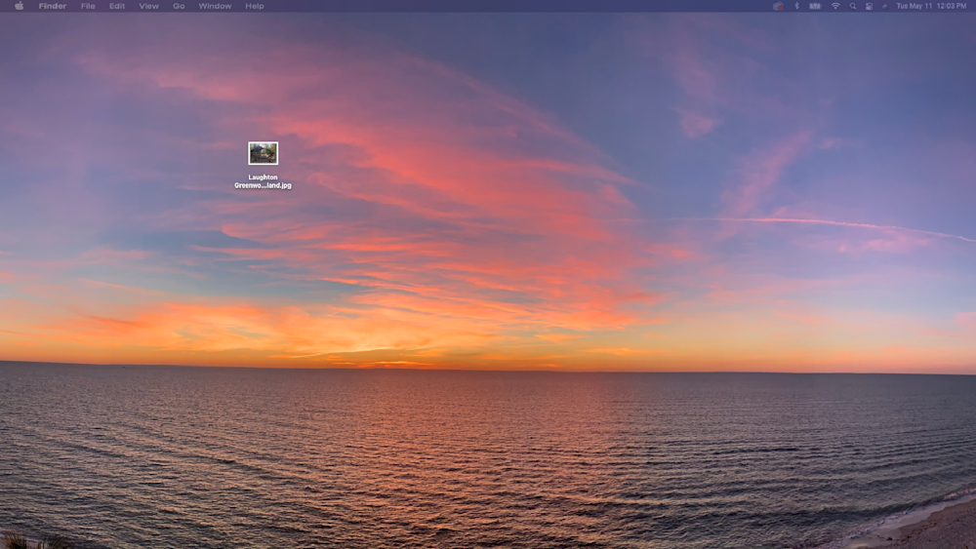Open the Apple menu
The image size is (976, 549).
(20, 6)
